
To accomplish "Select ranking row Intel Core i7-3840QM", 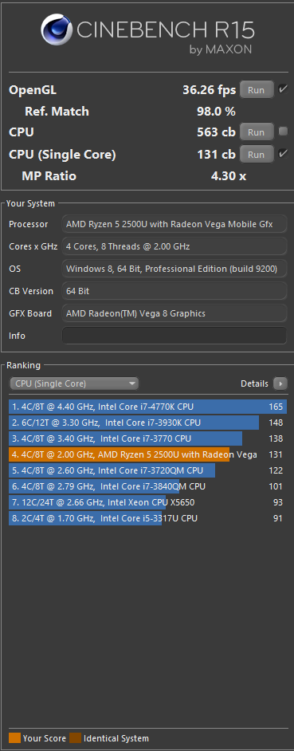I will [x=148, y=486].
